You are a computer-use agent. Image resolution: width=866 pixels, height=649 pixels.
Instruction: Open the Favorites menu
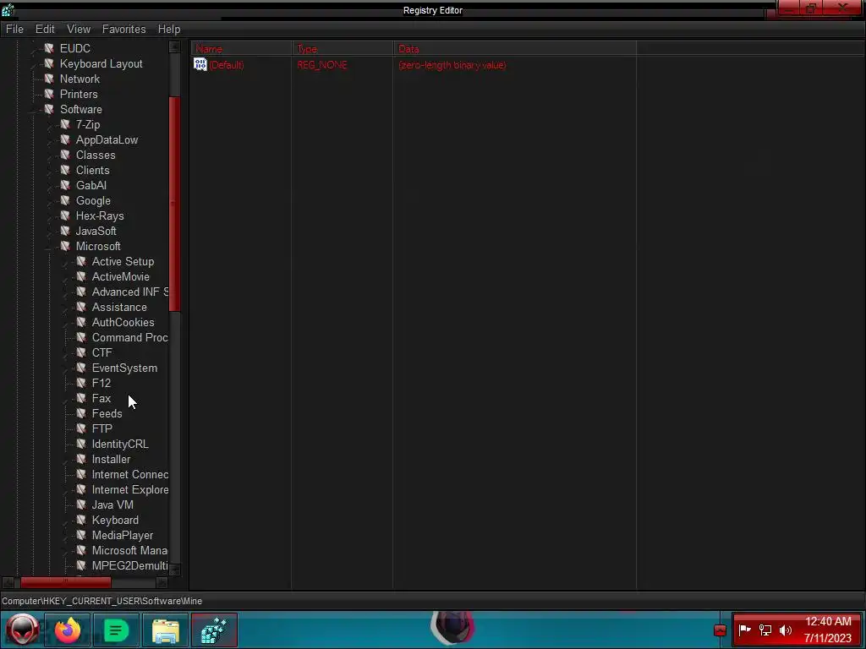(123, 30)
